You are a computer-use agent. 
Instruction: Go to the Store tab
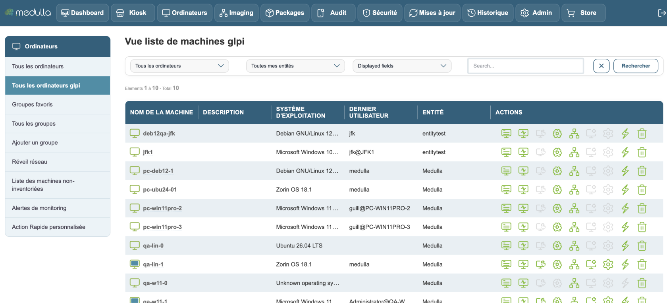(584, 13)
